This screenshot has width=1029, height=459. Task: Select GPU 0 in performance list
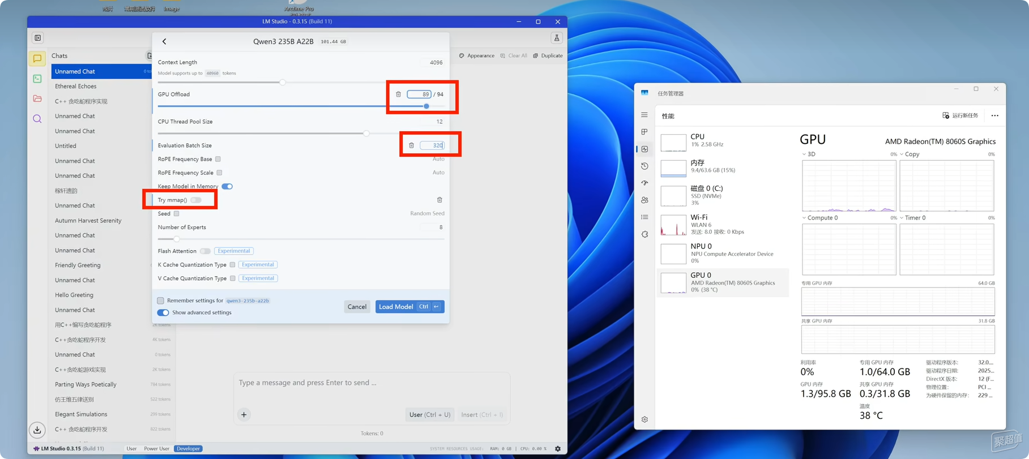click(722, 282)
